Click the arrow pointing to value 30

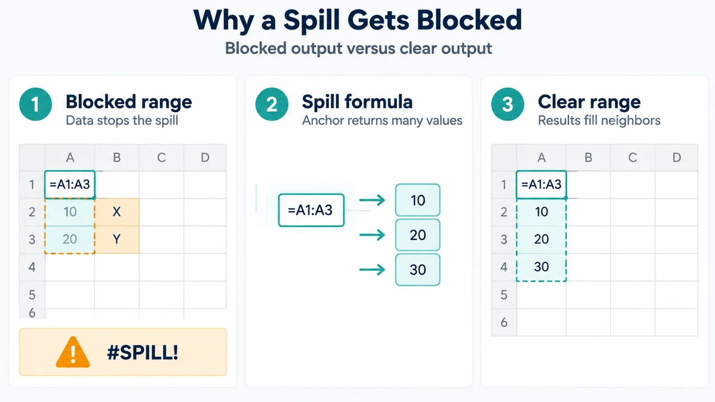pyautogui.click(x=372, y=270)
